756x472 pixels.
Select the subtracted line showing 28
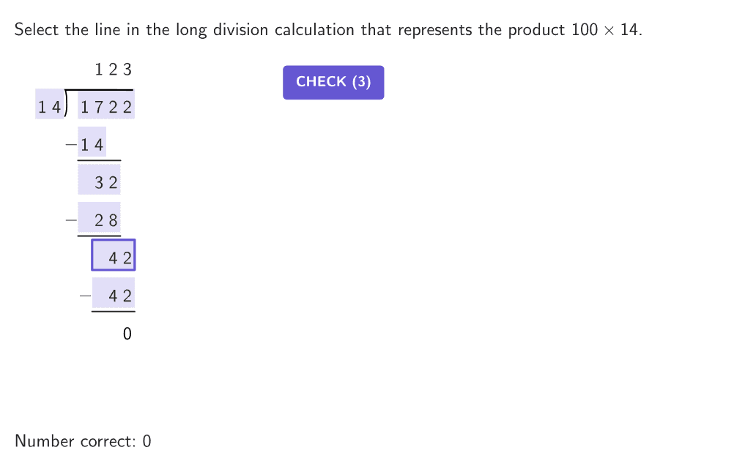pyautogui.click(x=100, y=220)
